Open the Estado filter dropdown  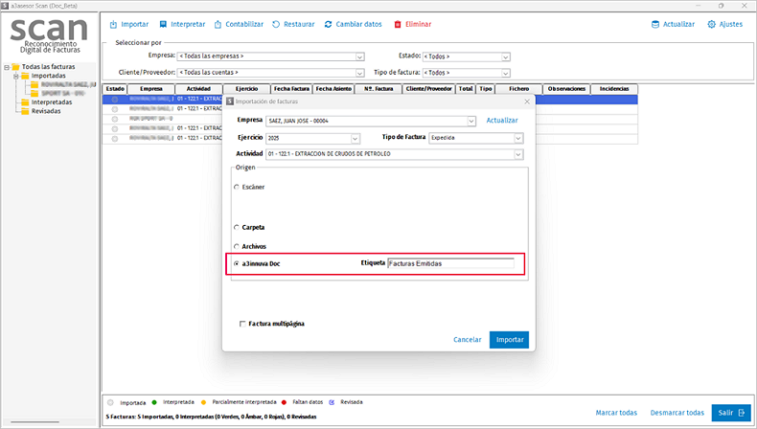click(x=506, y=56)
